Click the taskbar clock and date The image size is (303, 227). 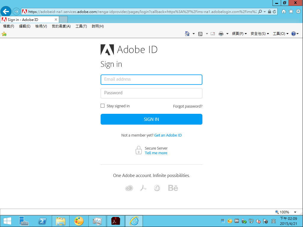click(x=289, y=221)
